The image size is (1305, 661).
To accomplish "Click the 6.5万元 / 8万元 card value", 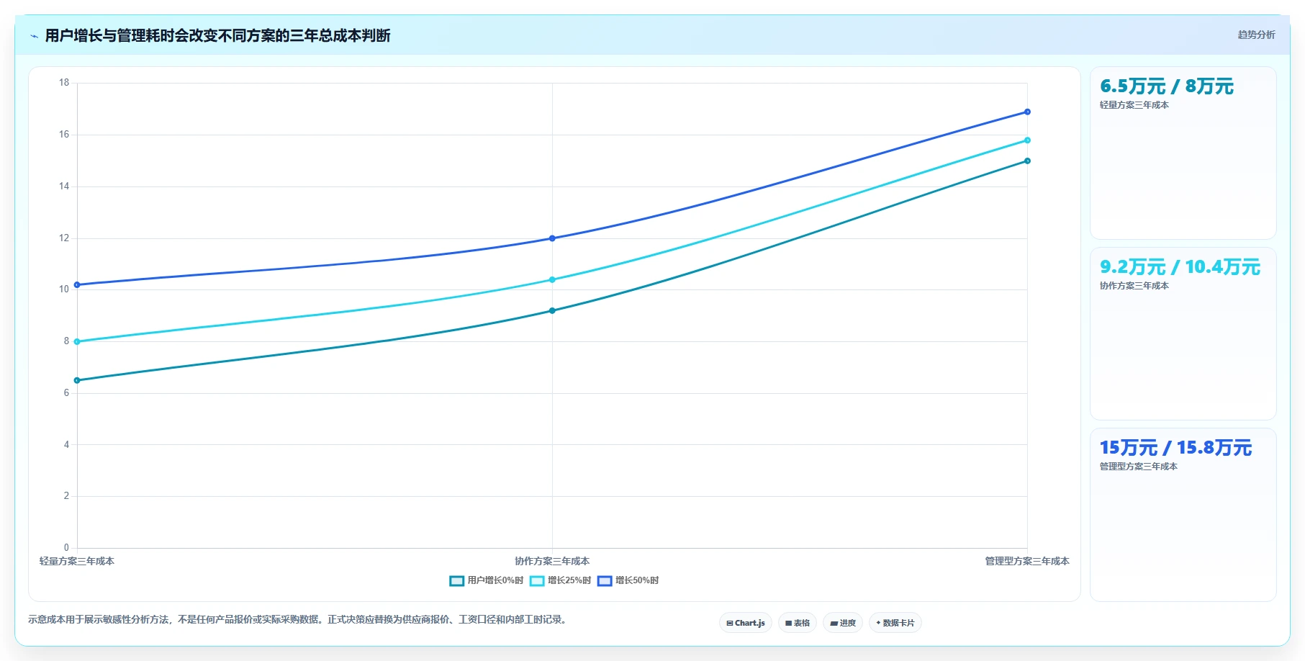I will coord(1167,86).
